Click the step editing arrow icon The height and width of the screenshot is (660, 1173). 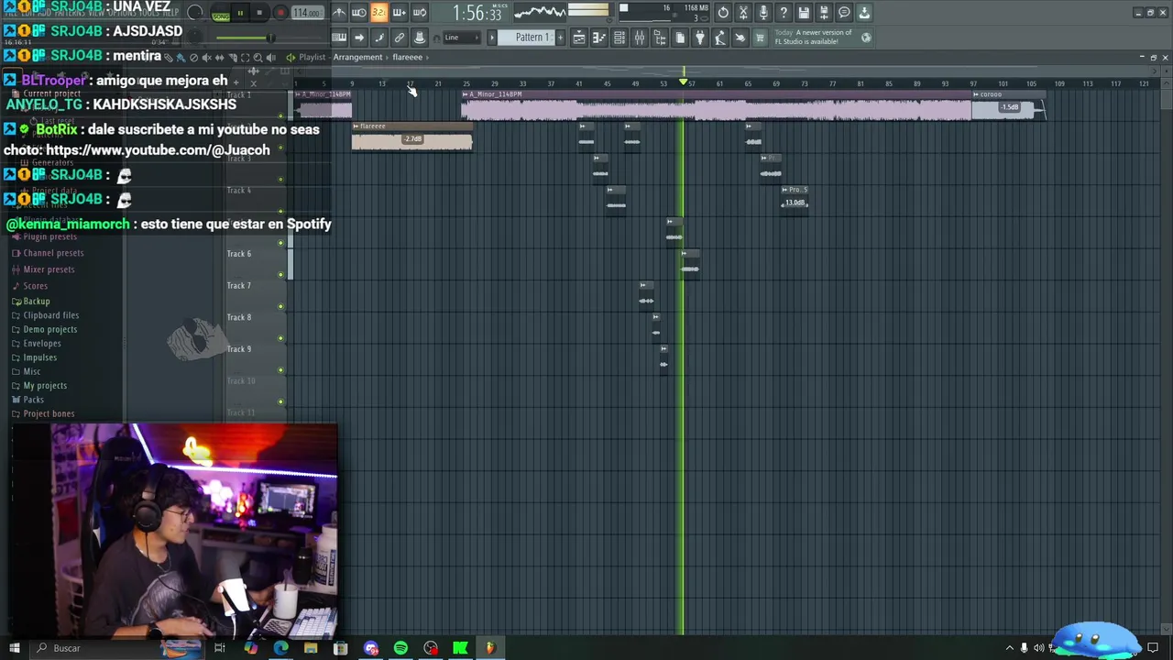pyautogui.click(x=358, y=38)
